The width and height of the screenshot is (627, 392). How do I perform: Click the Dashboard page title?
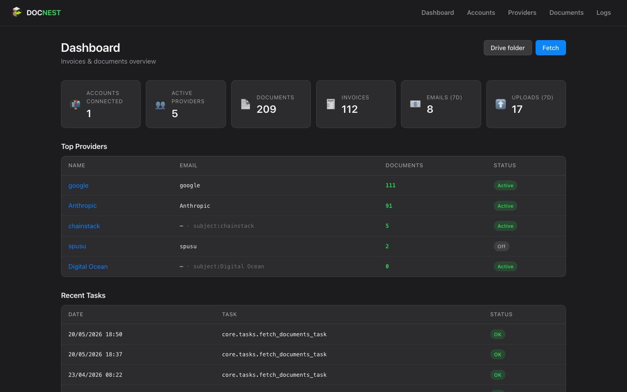(x=91, y=47)
